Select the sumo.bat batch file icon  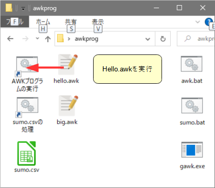coord(192,105)
